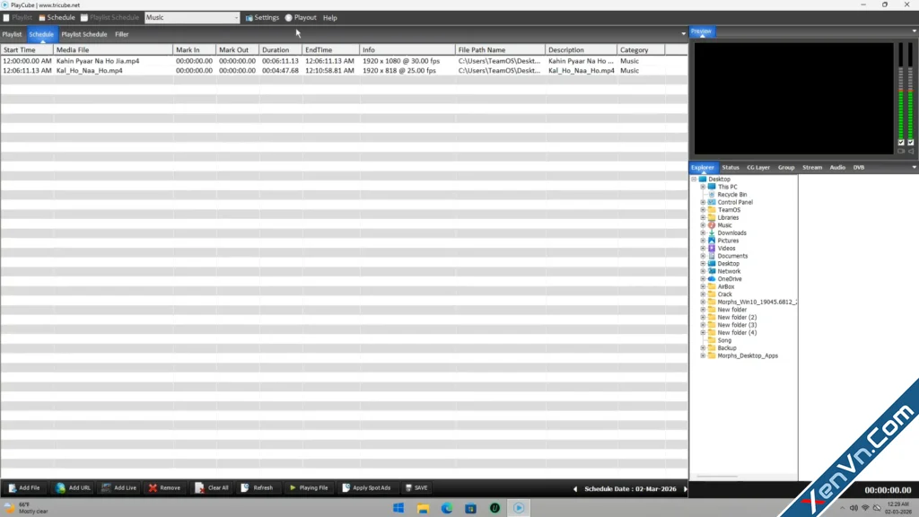919x517 pixels.
Task: Open the Filler tab
Action: (121, 34)
